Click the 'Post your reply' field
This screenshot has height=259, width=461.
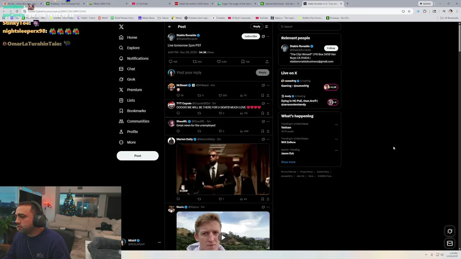pos(215,73)
